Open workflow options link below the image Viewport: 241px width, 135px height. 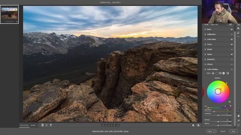tap(110, 131)
